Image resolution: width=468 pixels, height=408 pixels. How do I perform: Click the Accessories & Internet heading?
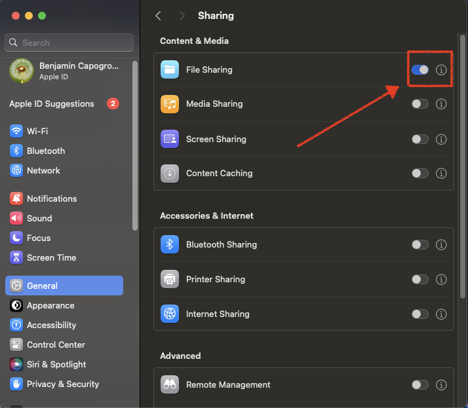point(206,215)
